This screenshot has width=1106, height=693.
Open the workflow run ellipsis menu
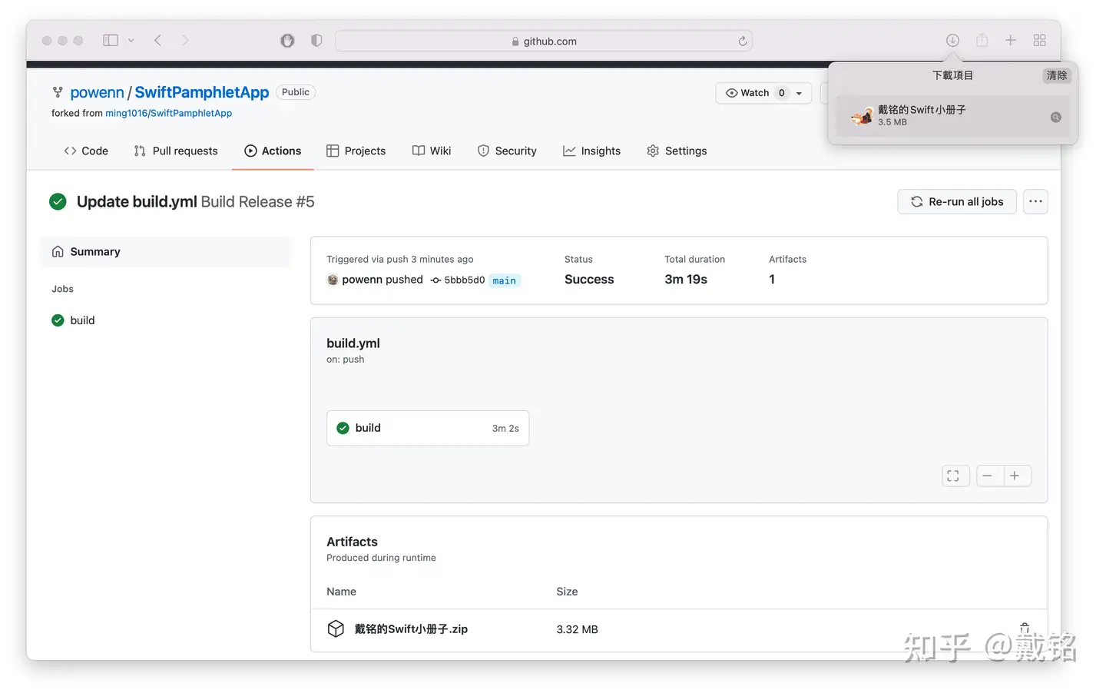click(1035, 202)
